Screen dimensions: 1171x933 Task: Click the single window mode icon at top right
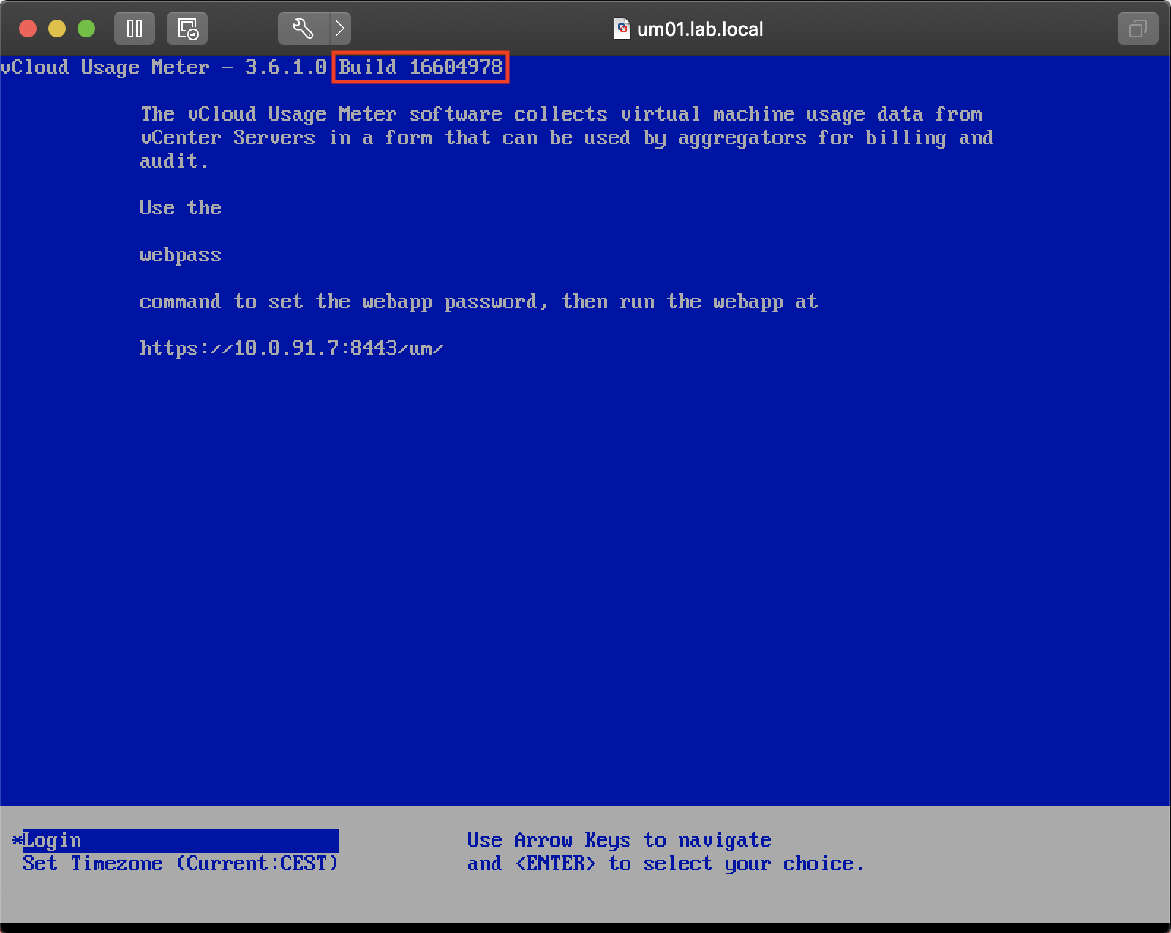[x=1137, y=29]
